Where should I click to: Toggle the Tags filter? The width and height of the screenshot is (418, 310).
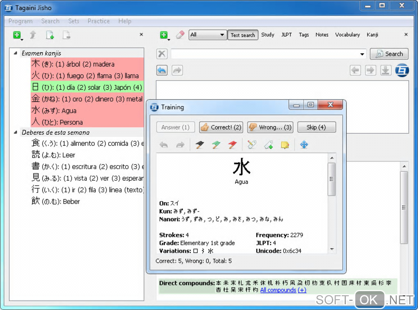[x=304, y=35]
